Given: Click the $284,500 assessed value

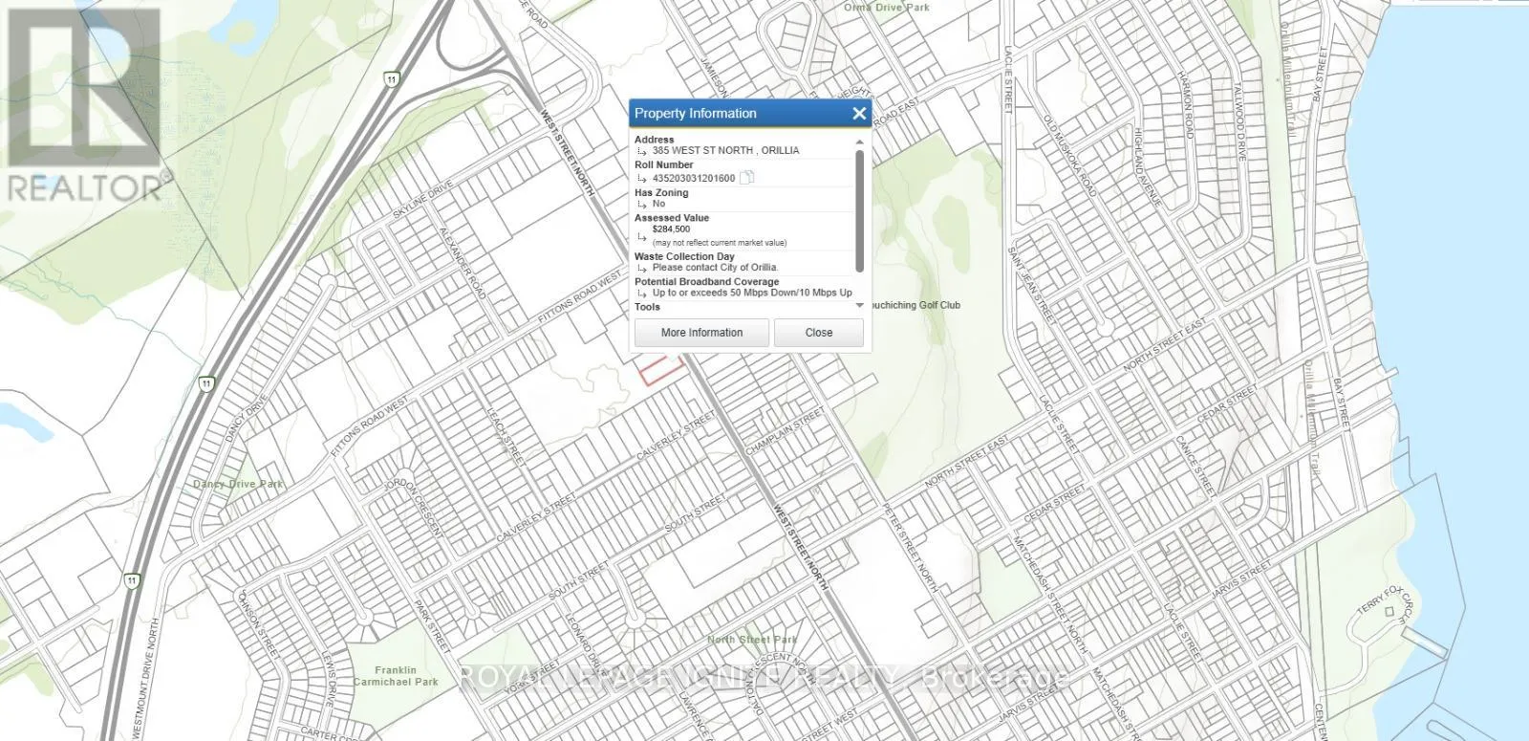Looking at the screenshot, I should tap(671, 229).
